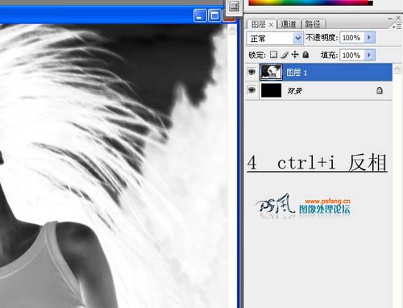Click lock transparent pixels icon

(x=273, y=55)
